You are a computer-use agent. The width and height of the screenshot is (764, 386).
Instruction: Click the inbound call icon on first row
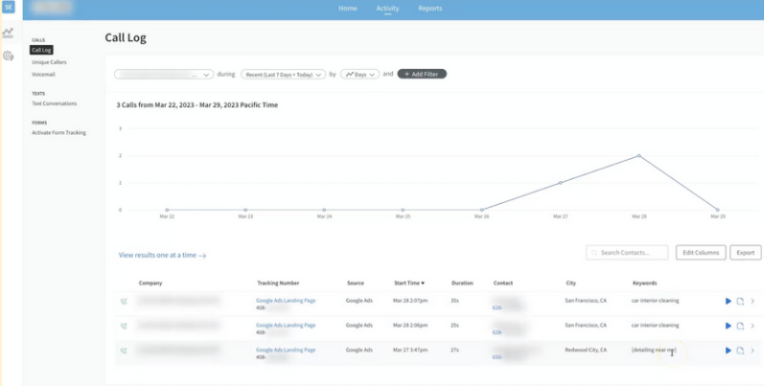tap(124, 301)
